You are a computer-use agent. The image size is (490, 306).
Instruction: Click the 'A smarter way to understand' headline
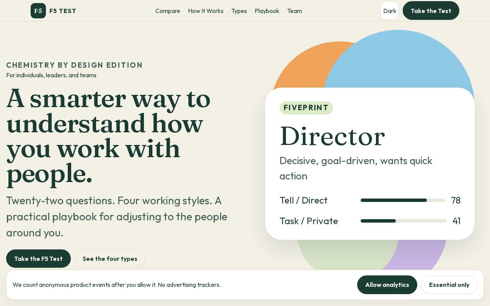click(x=108, y=135)
